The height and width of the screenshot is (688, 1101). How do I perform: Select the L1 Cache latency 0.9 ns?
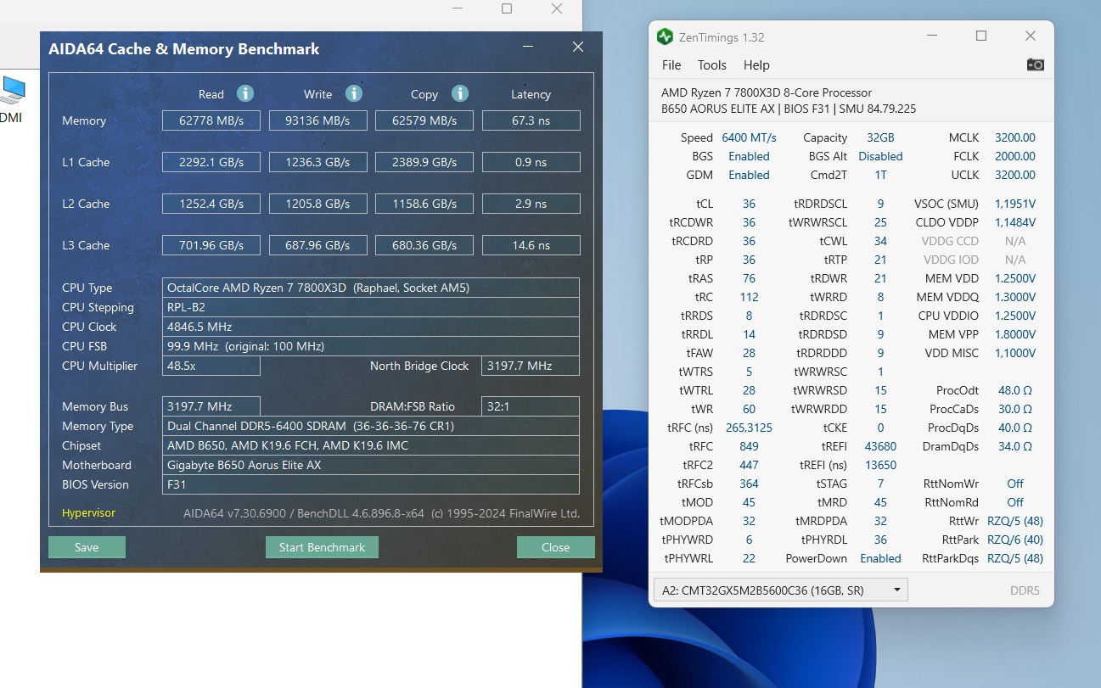tap(531, 162)
